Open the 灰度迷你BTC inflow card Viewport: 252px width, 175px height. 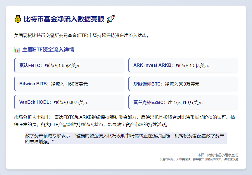pos(183,84)
